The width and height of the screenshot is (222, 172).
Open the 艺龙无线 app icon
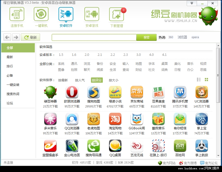pyautogui.click(x=137, y=146)
